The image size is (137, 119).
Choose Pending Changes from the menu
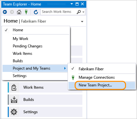(x=27, y=46)
